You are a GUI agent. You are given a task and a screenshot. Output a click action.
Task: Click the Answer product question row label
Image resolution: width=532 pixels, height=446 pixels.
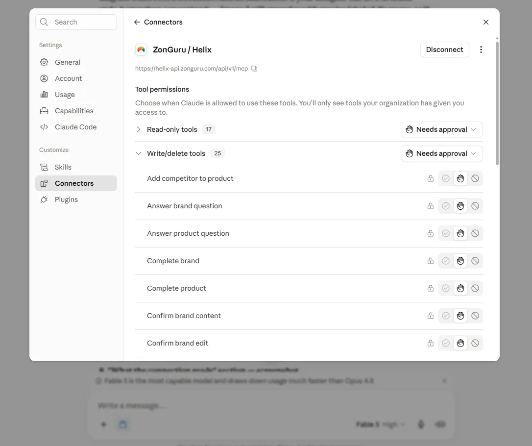[188, 233]
